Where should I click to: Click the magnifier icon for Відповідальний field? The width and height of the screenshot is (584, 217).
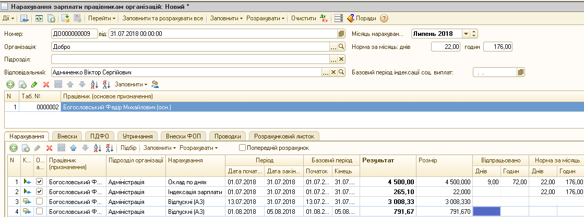coord(341,72)
